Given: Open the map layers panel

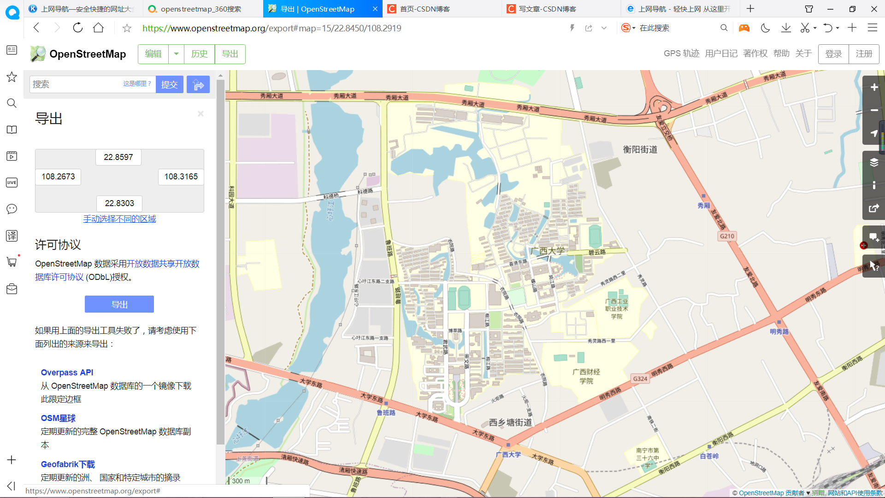Looking at the screenshot, I should (x=874, y=162).
